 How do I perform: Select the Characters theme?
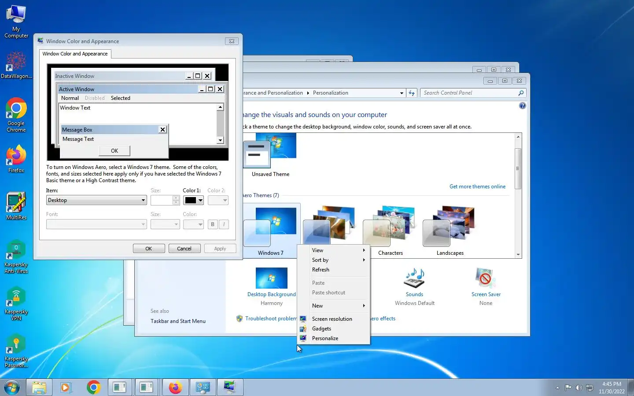coord(391,231)
